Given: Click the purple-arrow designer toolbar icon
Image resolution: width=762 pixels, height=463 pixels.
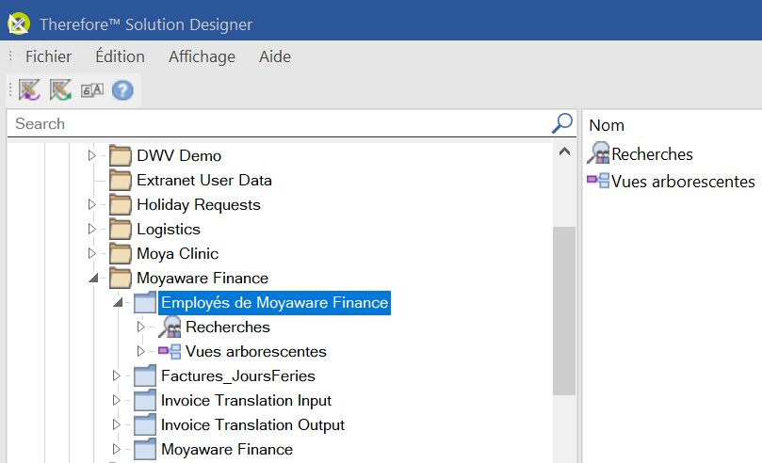Looking at the screenshot, I should point(29,90).
